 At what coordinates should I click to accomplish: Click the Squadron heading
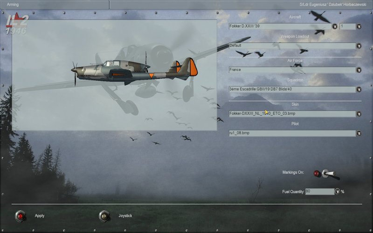[x=295, y=80]
